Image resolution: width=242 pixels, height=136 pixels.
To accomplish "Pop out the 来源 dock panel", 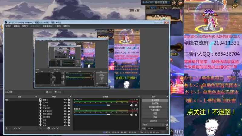I will (x=70, y=96).
